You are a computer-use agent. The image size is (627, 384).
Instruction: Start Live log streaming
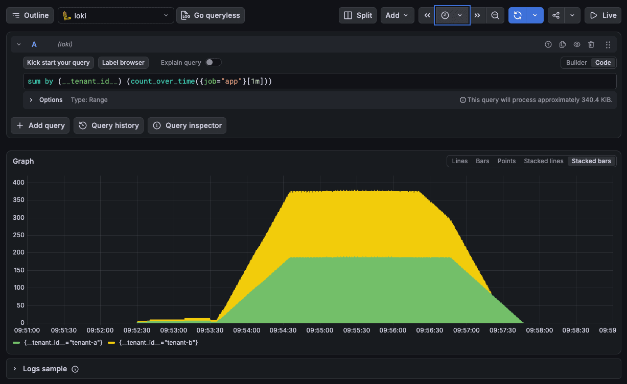[603, 15]
